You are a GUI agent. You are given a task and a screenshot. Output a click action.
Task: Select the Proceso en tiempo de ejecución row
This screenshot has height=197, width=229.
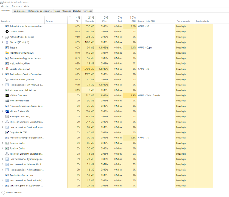(x=106, y=138)
